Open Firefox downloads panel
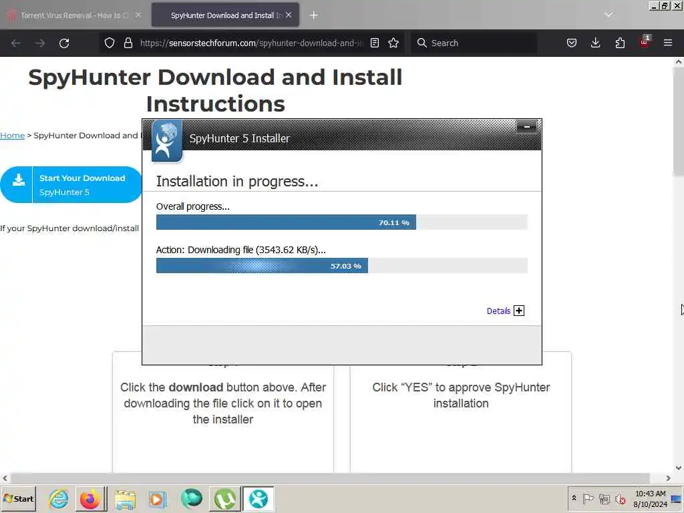 point(595,43)
